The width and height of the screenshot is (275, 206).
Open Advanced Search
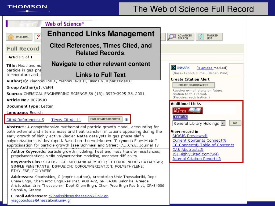[x=181, y=37]
